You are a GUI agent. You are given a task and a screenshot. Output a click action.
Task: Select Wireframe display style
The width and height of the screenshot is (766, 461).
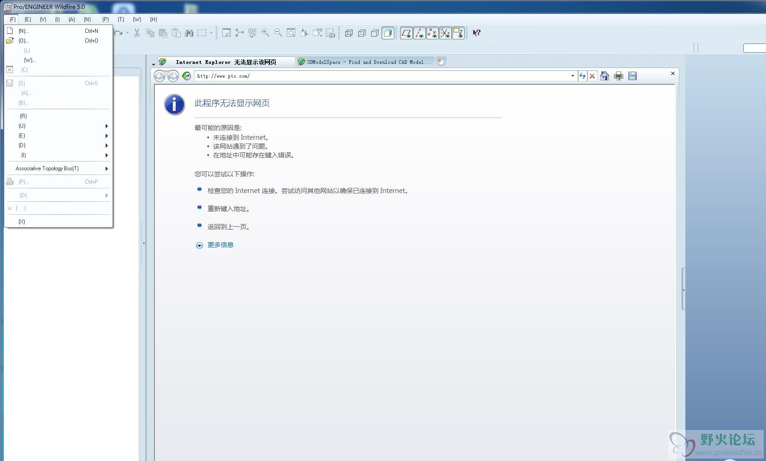[x=349, y=33]
